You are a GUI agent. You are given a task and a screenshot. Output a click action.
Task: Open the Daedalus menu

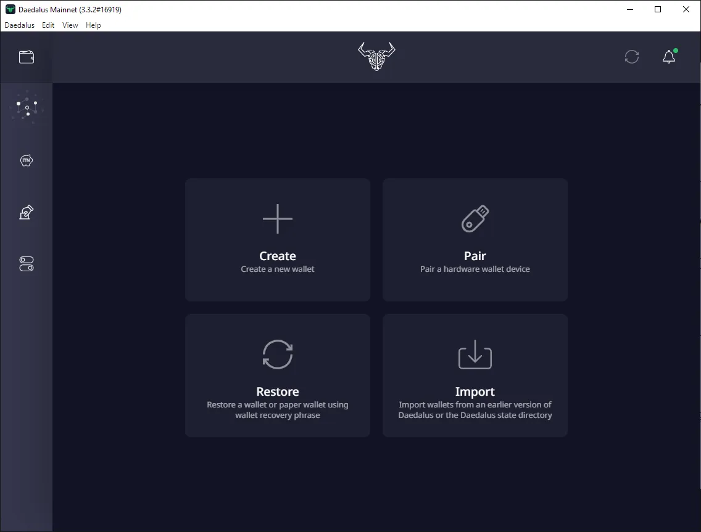(19, 25)
